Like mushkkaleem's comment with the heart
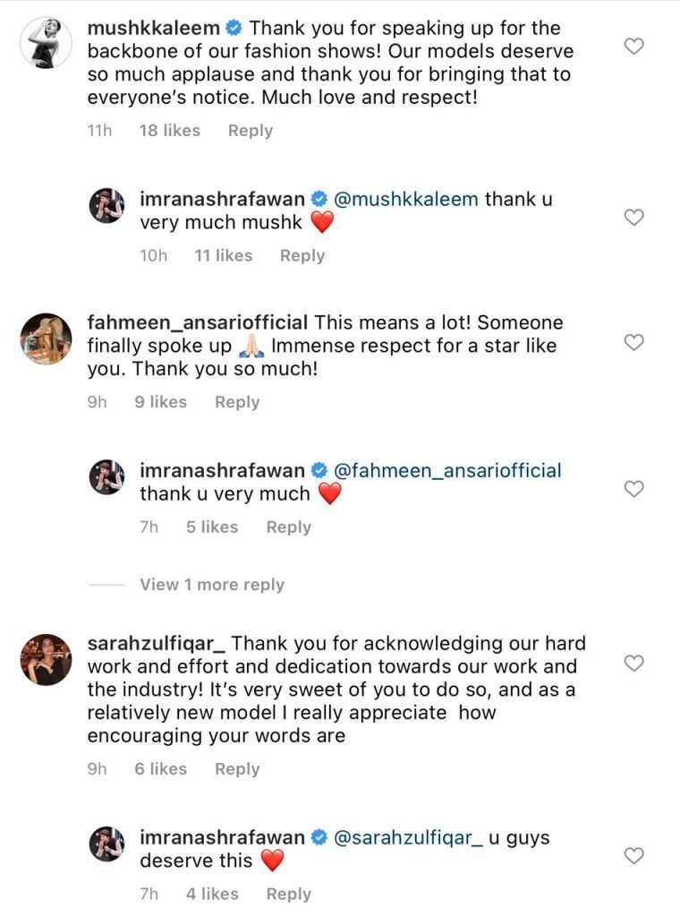 633,47
